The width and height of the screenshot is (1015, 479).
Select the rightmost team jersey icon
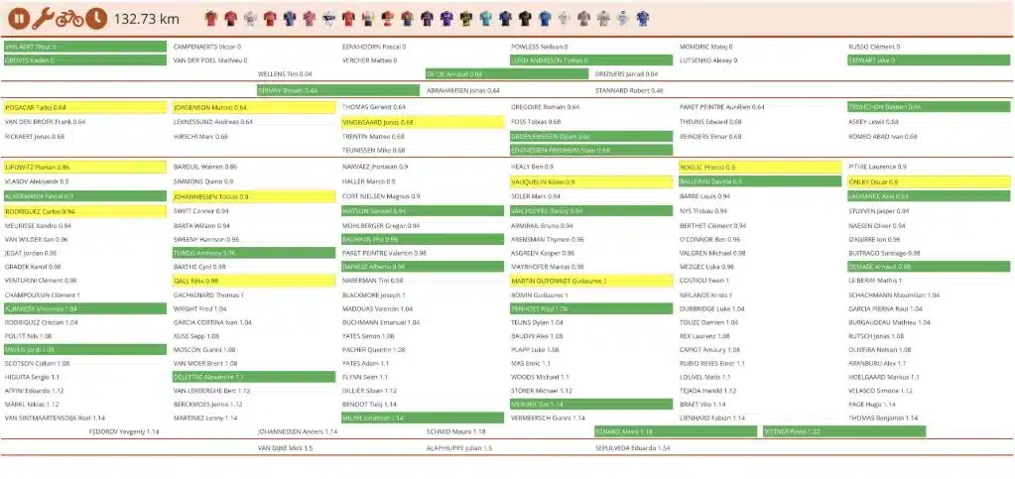click(x=642, y=18)
